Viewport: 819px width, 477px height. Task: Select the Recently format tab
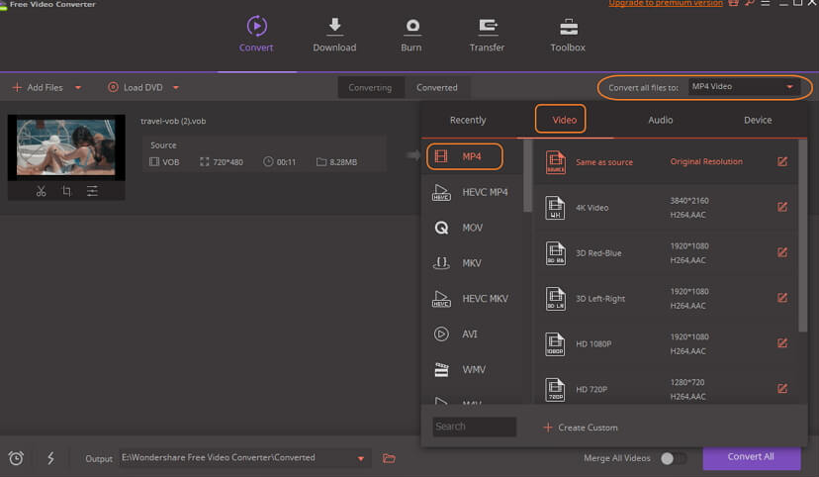[468, 120]
